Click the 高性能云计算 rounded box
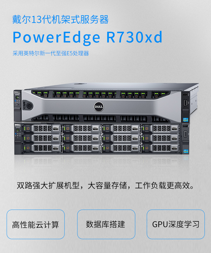Viewport: 211px width, 253px height. [x=35, y=224]
